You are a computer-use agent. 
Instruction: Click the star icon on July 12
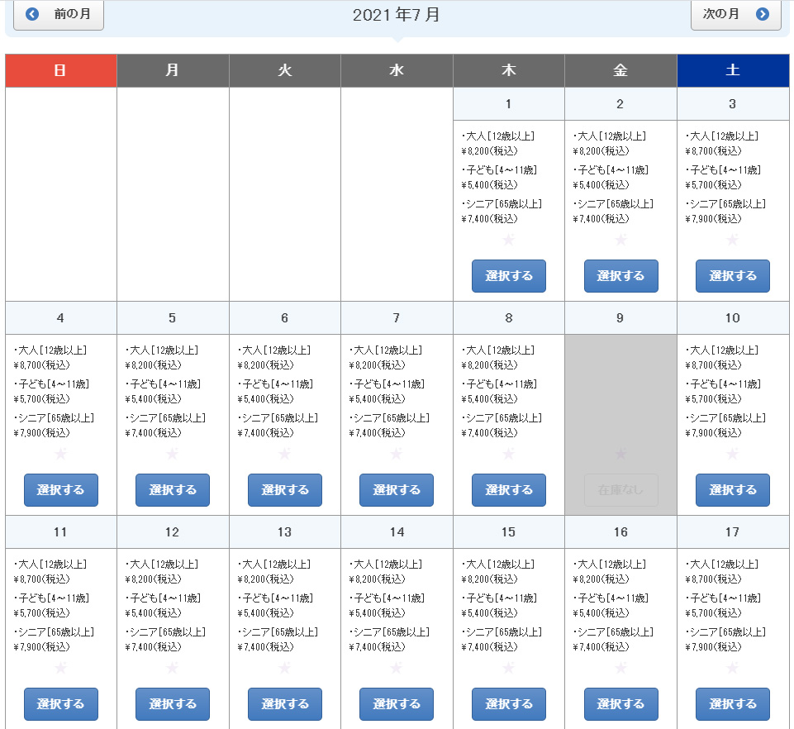172,668
